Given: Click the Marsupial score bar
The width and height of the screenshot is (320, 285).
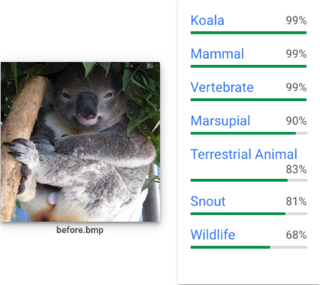Looking at the screenshot, I should (x=249, y=134).
